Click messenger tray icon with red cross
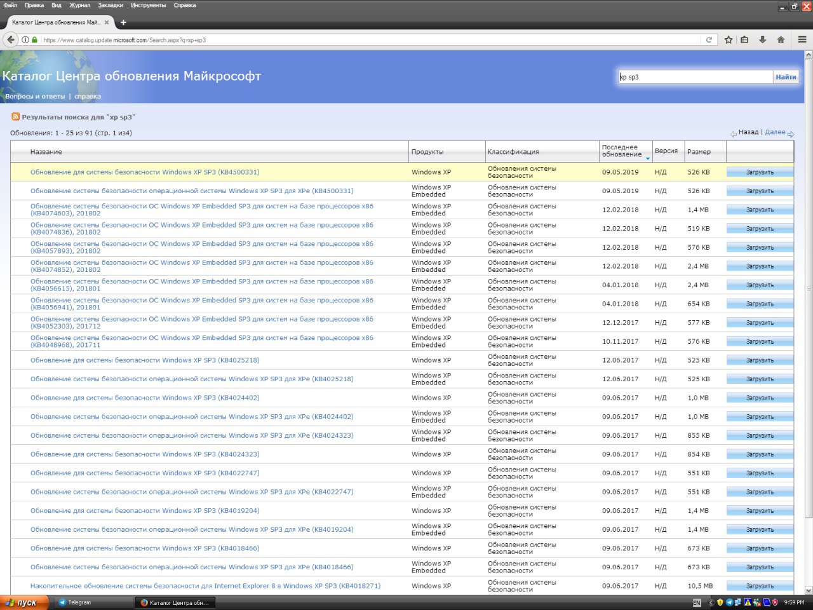The width and height of the screenshot is (813, 610). click(x=757, y=602)
